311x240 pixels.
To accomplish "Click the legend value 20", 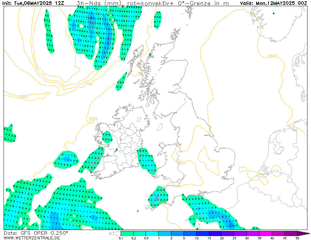I will [221, 238].
